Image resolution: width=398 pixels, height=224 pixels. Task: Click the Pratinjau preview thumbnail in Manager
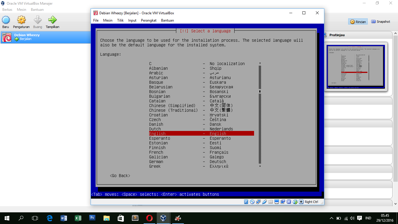click(x=356, y=67)
